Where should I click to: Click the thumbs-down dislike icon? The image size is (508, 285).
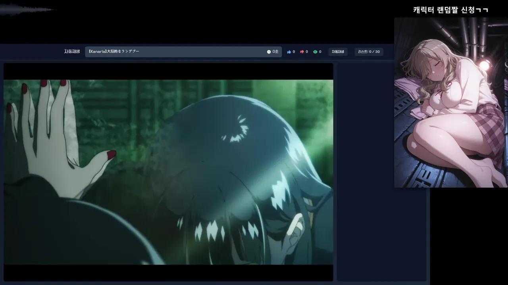tap(302, 52)
